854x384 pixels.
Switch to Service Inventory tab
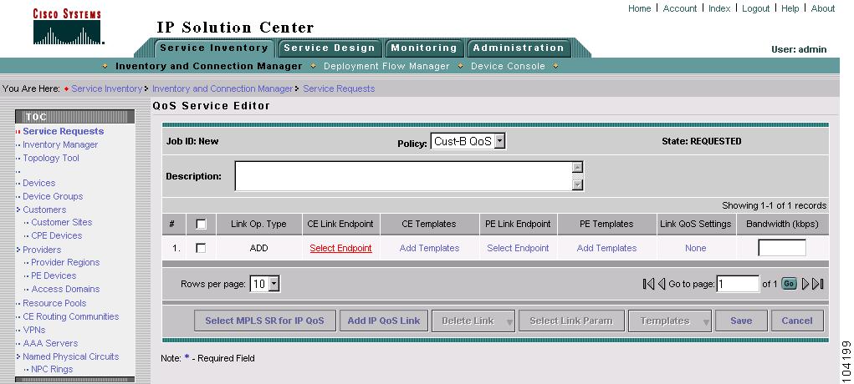(x=213, y=48)
